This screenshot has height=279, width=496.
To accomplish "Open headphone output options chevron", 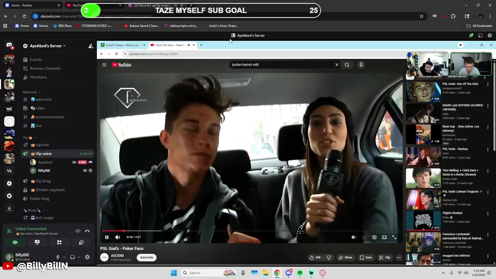I will point(79,257).
